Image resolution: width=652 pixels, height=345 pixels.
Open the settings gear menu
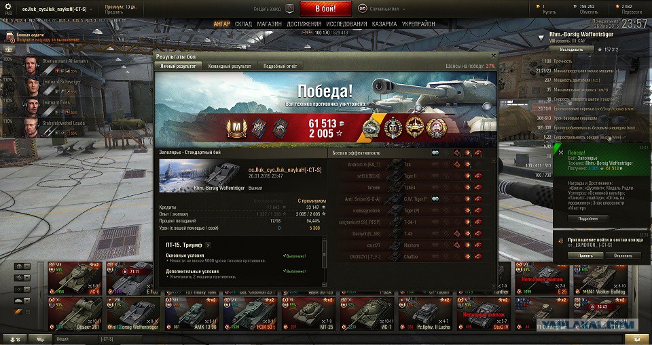[8, 7]
